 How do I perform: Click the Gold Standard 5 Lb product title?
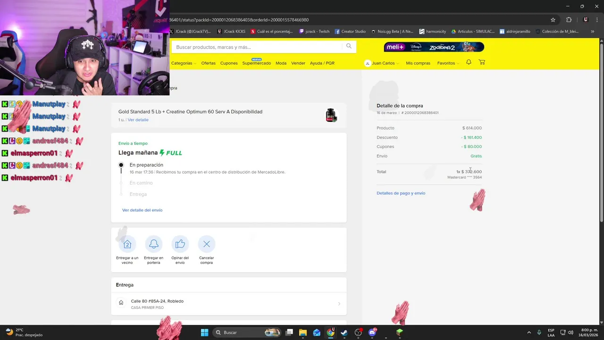pos(190,111)
